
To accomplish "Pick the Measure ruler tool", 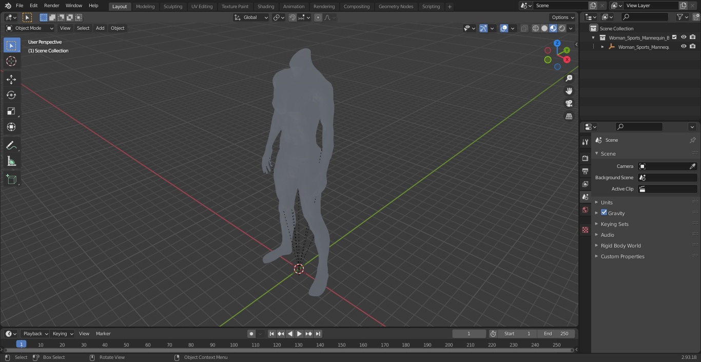I will pos(11,161).
